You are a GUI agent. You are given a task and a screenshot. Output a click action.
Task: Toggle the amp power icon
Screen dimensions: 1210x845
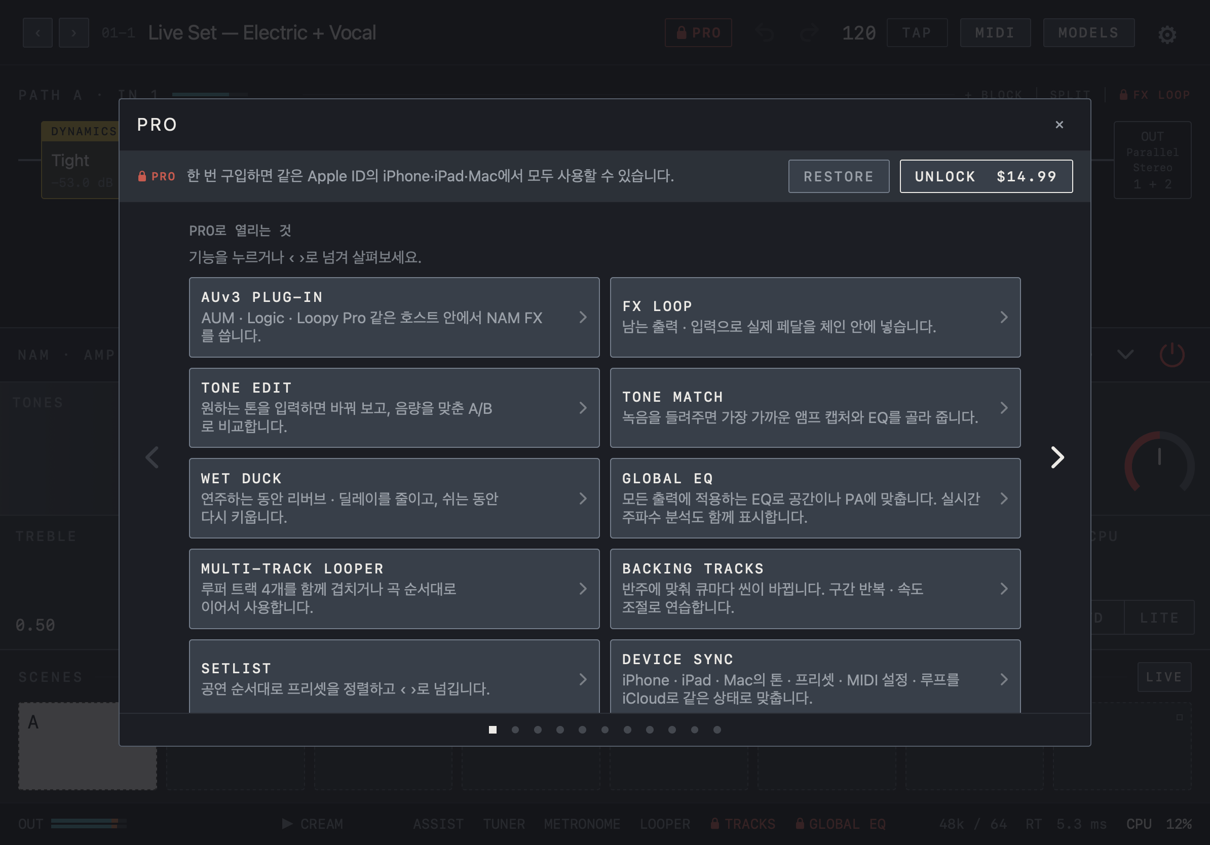click(x=1171, y=355)
